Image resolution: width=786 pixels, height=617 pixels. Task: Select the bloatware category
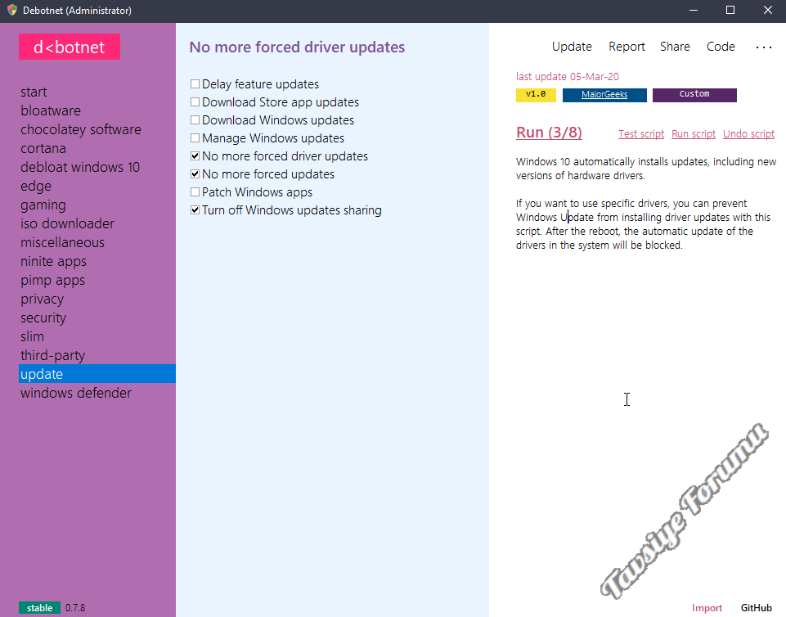tap(51, 110)
